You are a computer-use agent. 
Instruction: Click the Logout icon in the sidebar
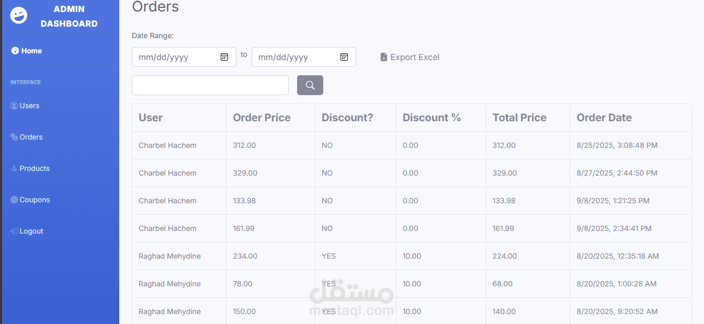14,231
